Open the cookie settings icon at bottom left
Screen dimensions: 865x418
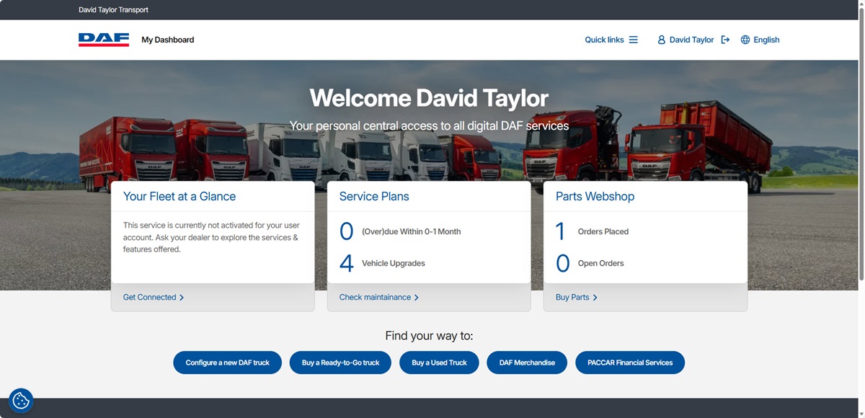tap(20, 400)
